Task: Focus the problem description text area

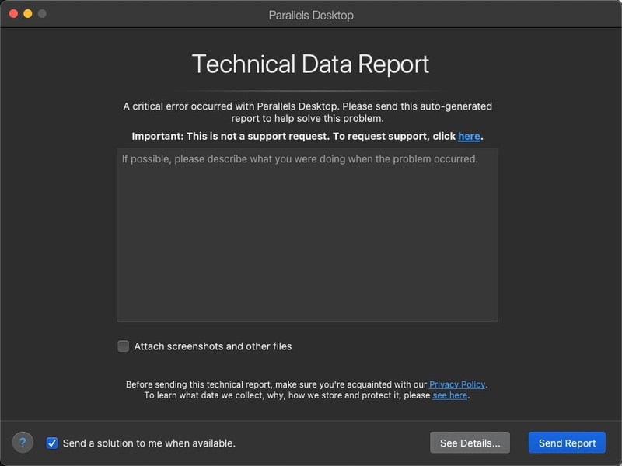Action: coord(307,235)
